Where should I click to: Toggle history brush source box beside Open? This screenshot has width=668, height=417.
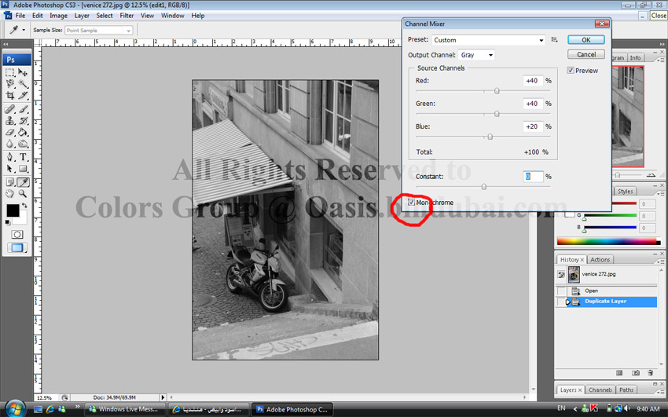pyautogui.click(x=561, y=291)
